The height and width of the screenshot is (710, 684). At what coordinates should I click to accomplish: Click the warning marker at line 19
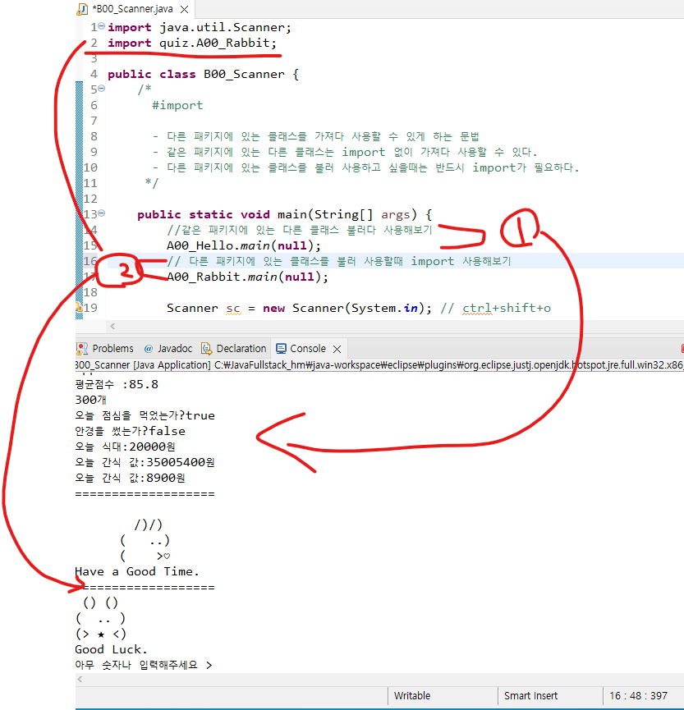[x=80, y=307]
